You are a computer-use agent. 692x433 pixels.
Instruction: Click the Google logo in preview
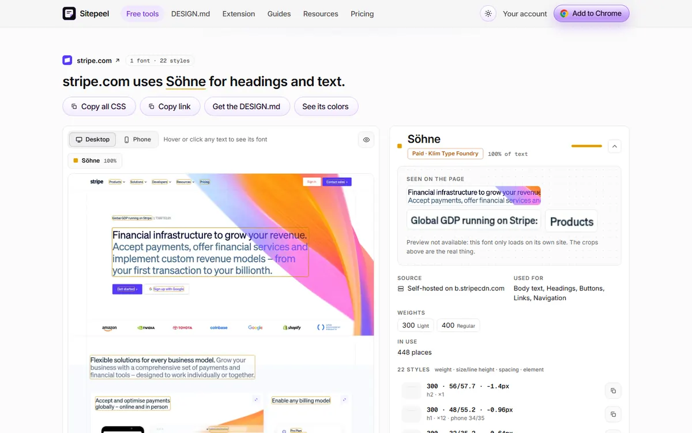point(255,328)
